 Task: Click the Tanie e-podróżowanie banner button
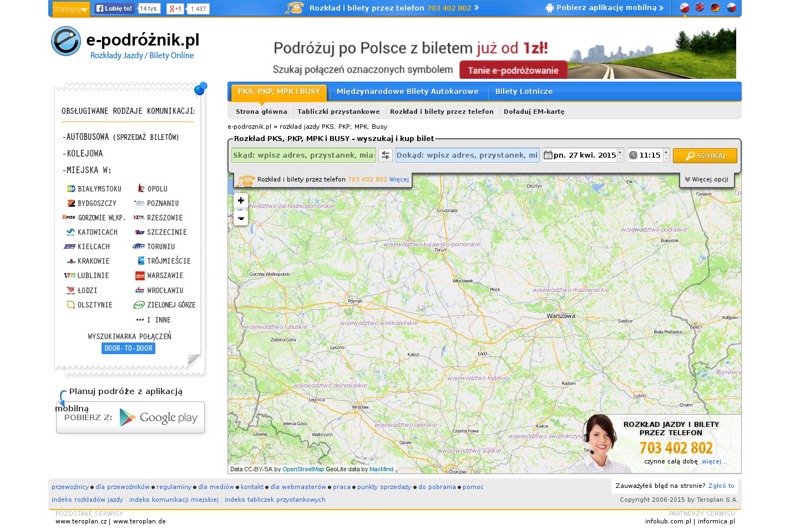click(x=513, y=70)
